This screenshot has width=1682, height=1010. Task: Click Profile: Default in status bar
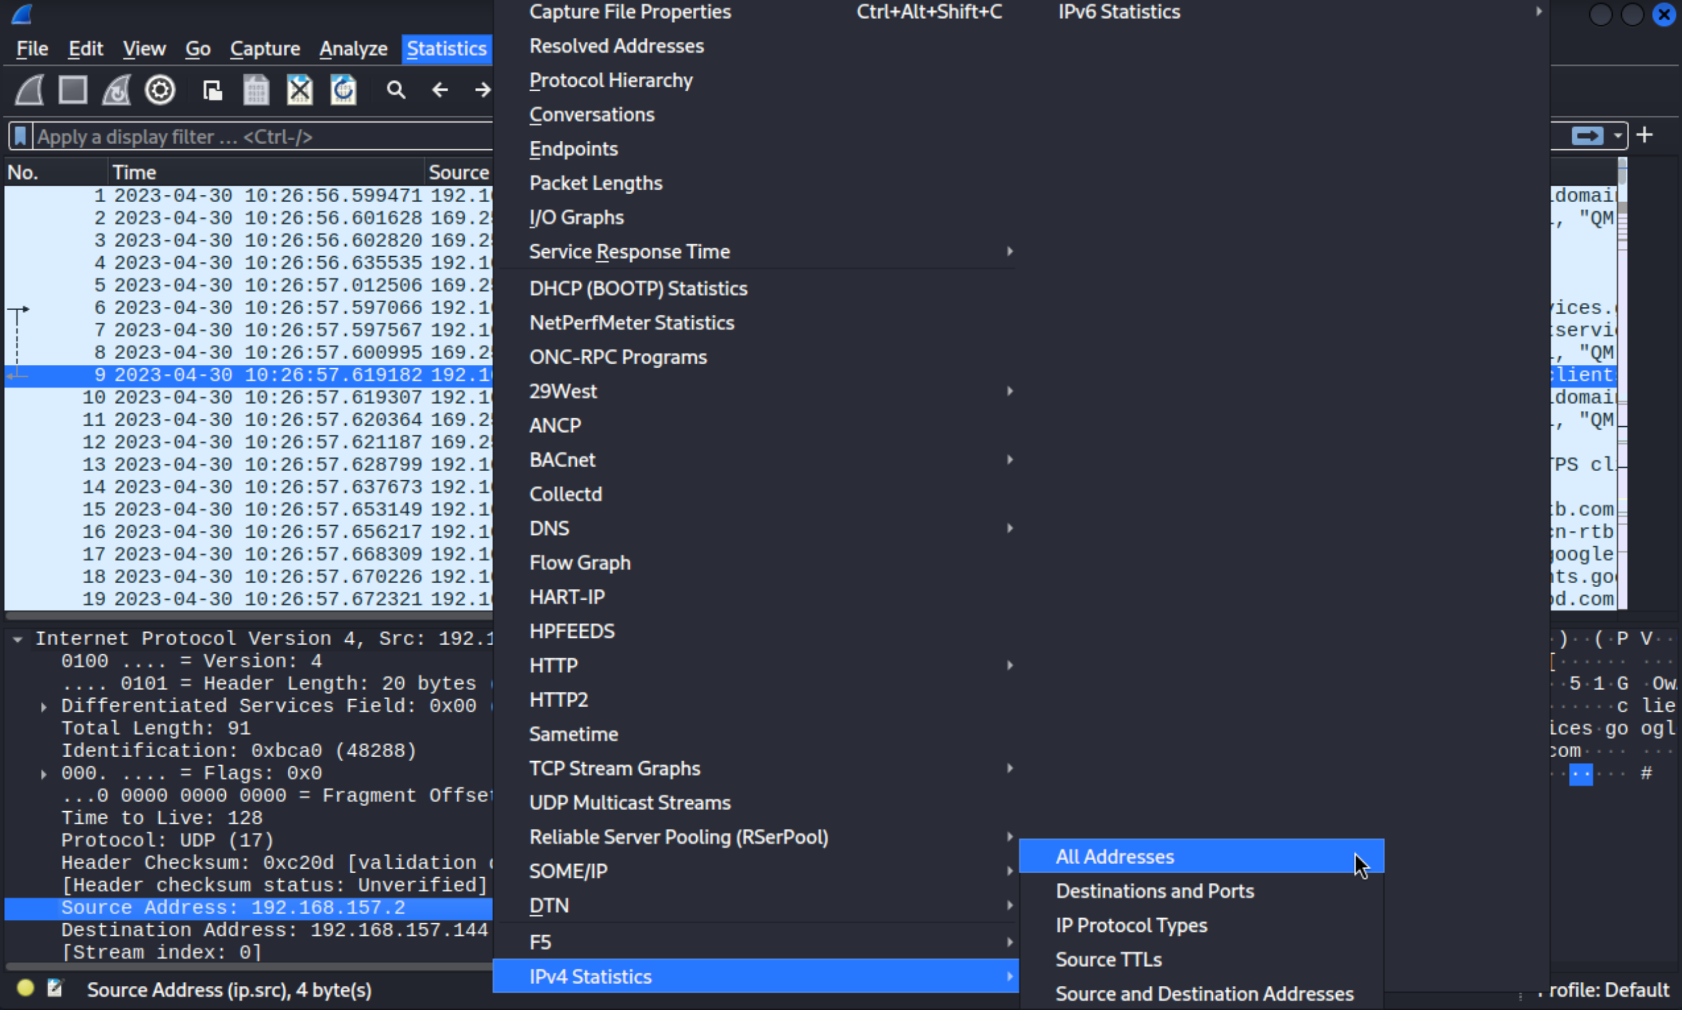1606,989
